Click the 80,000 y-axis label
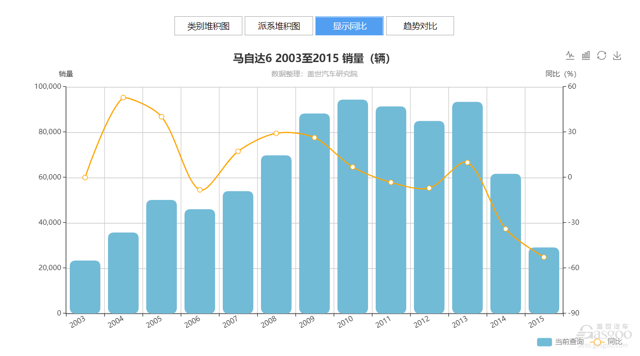This screenshot has height=356, width=640. (x=51, y=132)
